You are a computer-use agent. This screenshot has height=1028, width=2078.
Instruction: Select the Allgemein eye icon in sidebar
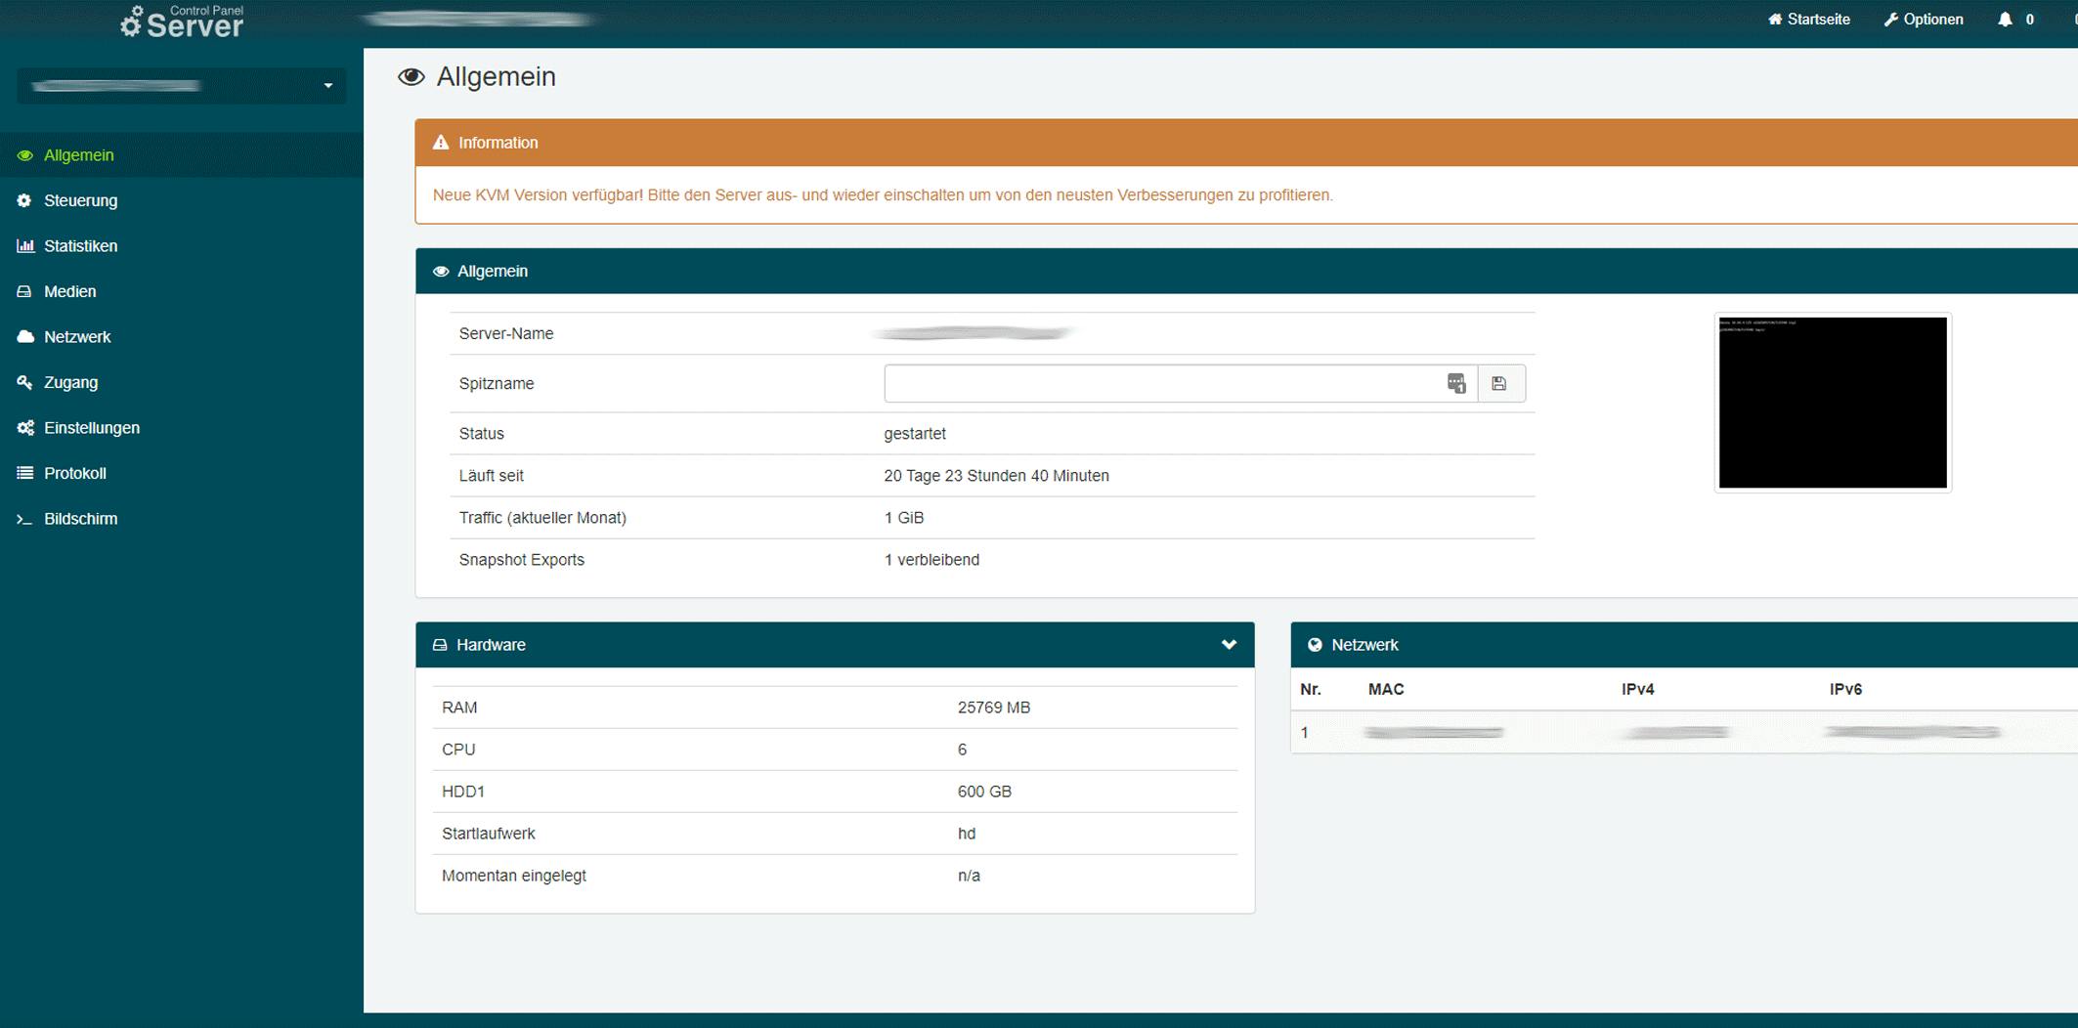[x=25, y=154]
